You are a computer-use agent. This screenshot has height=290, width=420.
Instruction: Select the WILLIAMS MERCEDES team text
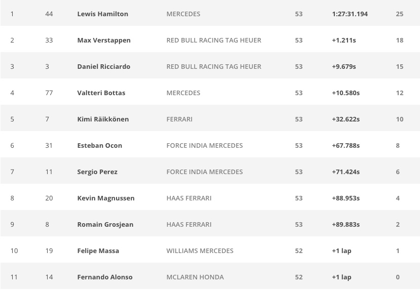coord(200,251)
